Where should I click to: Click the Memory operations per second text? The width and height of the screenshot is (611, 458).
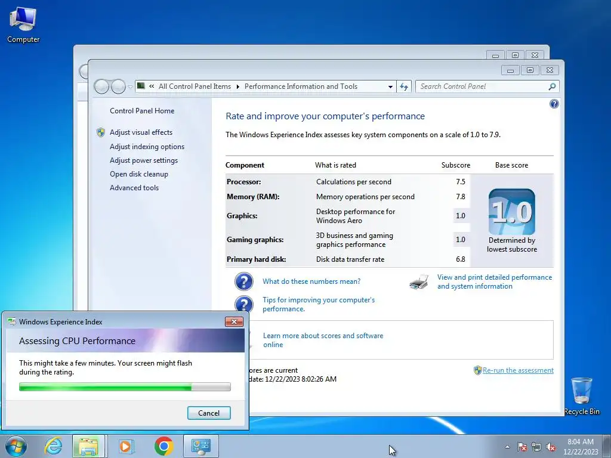[x=365, y=197]
